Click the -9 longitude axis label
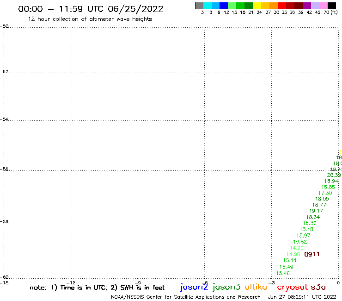This screenshot has height=301, width=342. pos(138,283)
